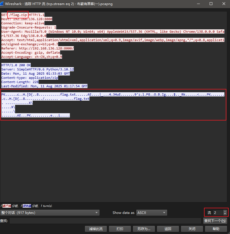The height and width of the screenshot is (234, 230).
Task: Click the Accept: text/html line
Action: pos(113,42)
